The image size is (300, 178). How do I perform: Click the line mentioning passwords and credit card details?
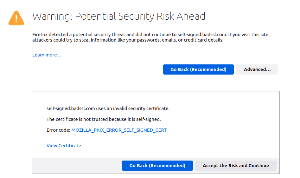pos(128,40)
